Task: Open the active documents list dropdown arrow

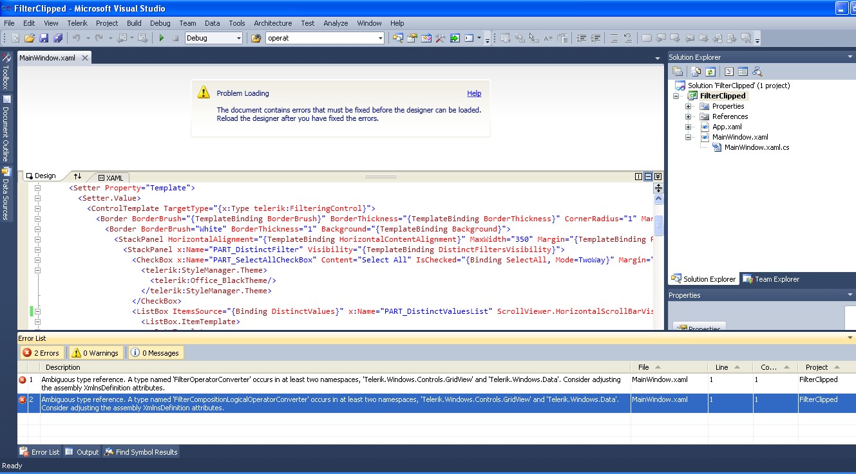Action: coord(658,58)
